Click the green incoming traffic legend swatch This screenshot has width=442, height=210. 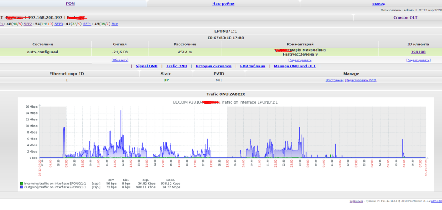(x=22, y=183)
